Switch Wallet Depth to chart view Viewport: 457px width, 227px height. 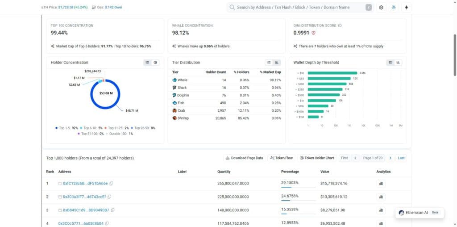point(398,63)
